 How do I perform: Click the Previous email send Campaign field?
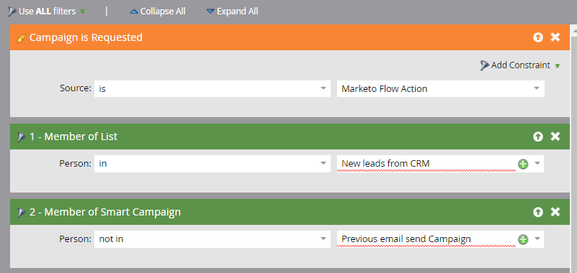426,239
